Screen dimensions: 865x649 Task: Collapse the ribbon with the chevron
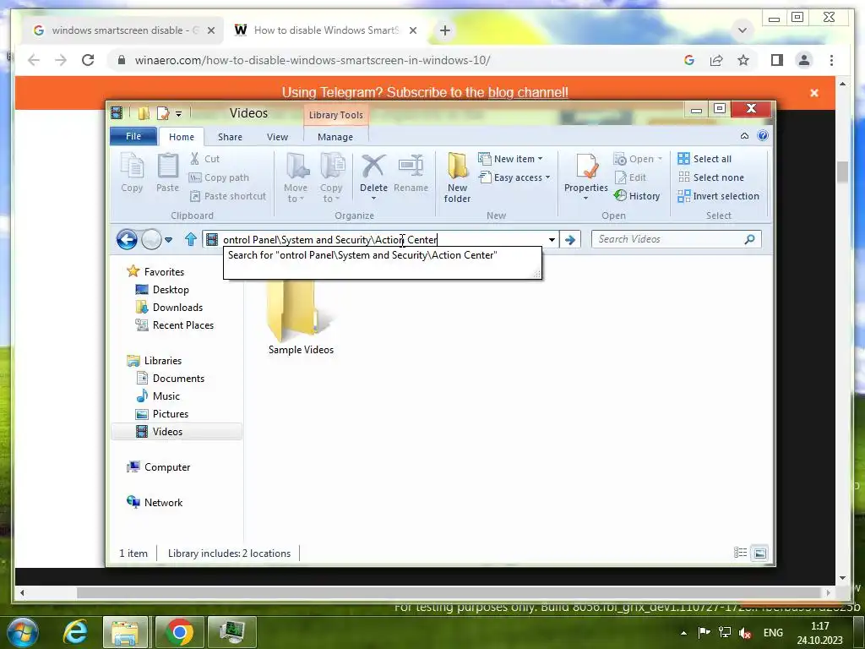(x=744, y=136)
